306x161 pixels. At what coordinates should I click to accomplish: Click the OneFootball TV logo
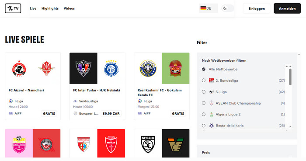click(13, 8)
